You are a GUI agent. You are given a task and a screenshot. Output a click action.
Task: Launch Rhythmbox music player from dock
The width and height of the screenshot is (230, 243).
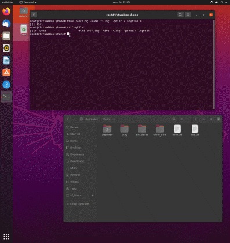6,48
